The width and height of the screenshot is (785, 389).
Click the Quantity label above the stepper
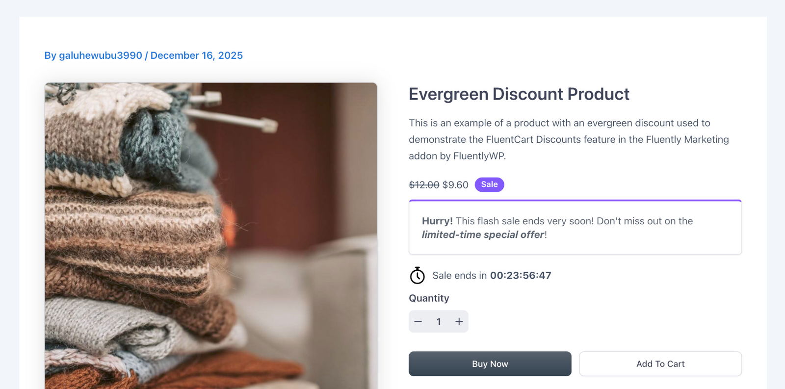(429, 298)
